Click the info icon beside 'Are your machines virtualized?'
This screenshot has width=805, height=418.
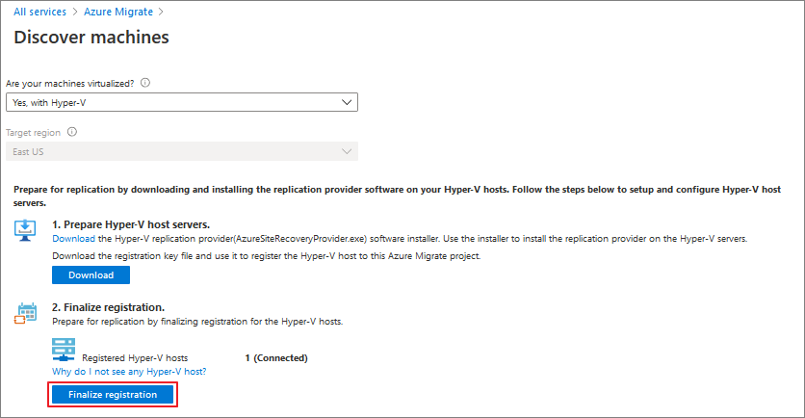(145, 83)
